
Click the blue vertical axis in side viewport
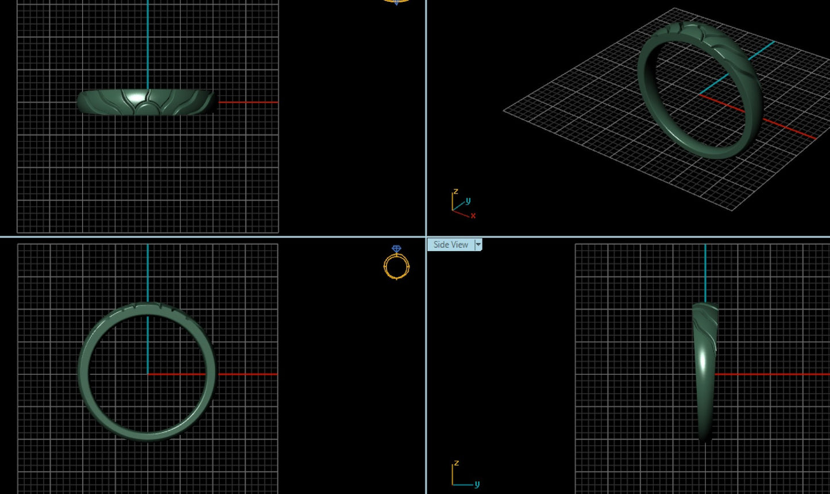pyautogui.click(x=705, y=273)
